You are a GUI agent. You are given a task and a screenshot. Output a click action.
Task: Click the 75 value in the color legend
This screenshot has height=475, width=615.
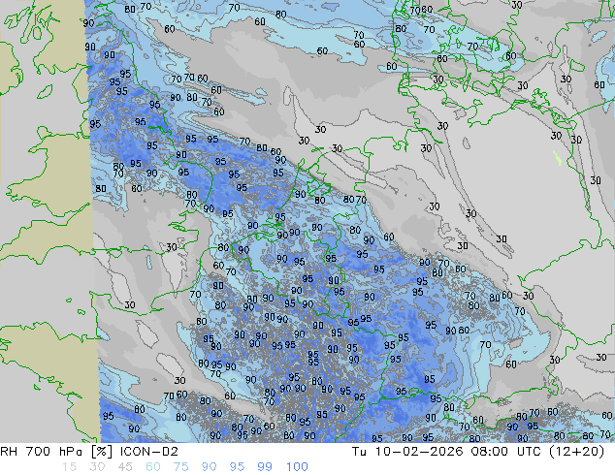tap(180, 467)
